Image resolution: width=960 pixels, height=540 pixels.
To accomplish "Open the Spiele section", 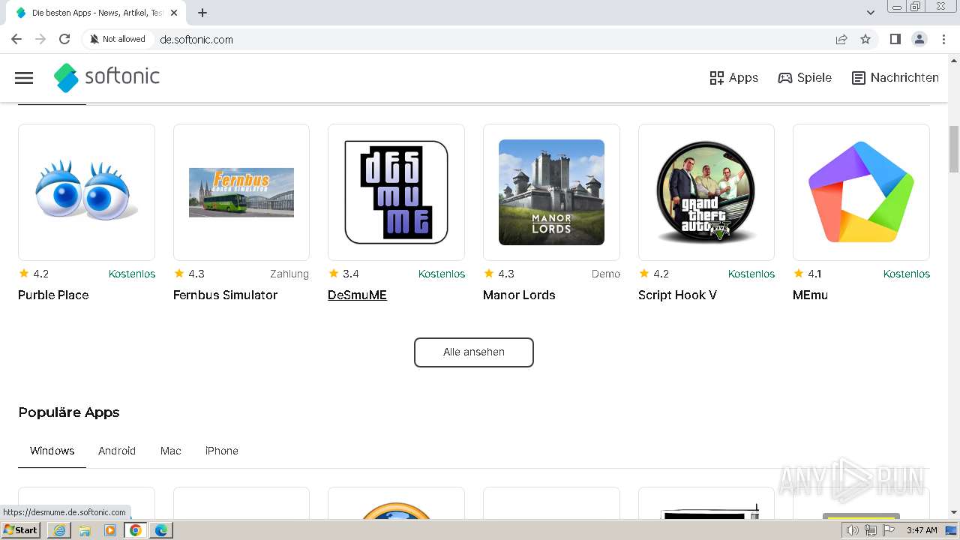I will tap(805, 78).
